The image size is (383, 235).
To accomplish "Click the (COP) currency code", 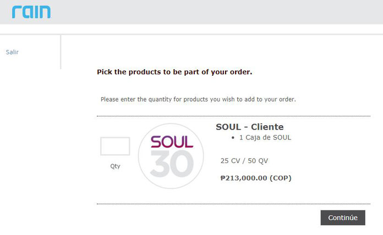I will coord(280,178).
